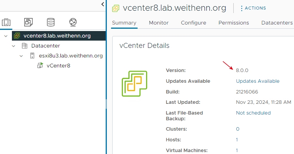The image size is (294, 154).
Task: Open the Virtual Machines count link
Action: (237, 150)
